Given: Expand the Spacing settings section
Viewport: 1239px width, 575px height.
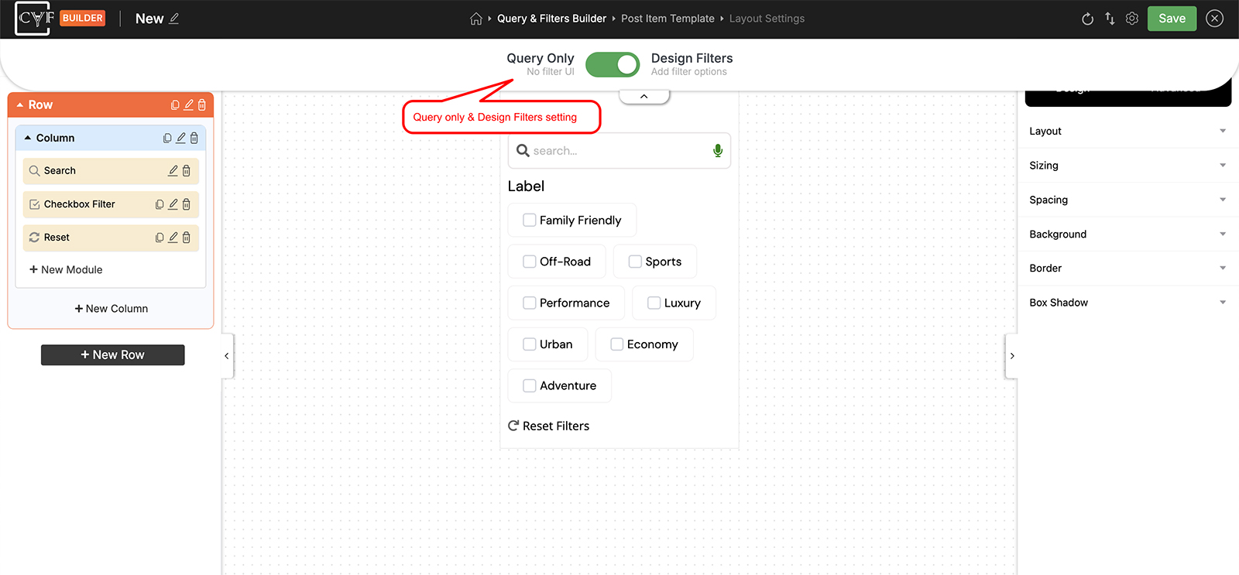Looking at the screenshot, I should (1127, 200).
